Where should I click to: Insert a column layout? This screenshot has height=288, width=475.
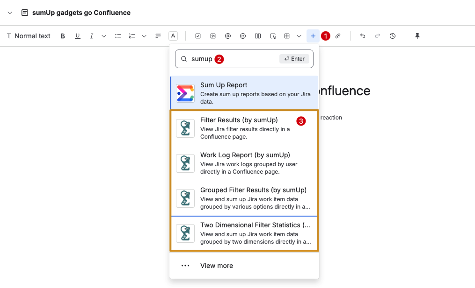coord(258,36)
